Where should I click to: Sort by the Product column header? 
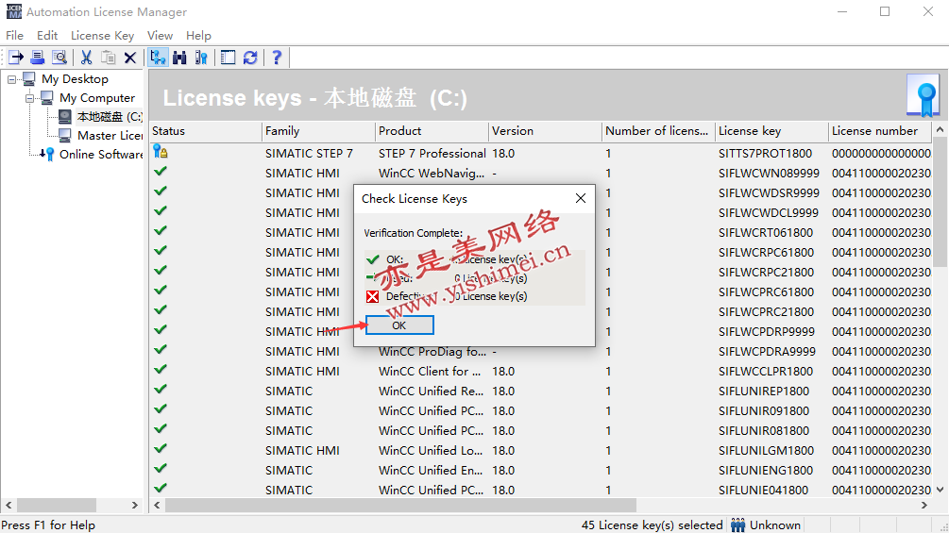click(x=432, y=131)
